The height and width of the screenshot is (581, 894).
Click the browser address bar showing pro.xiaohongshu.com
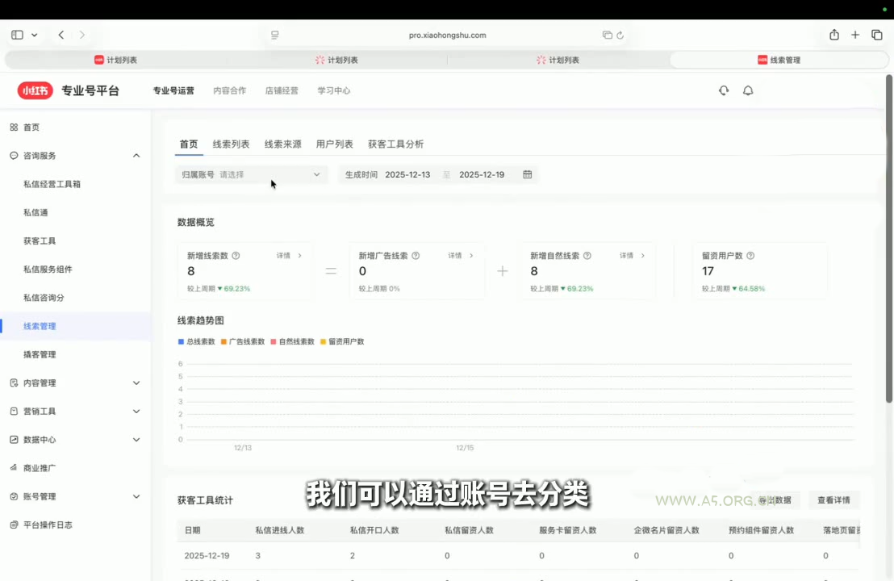[447, 35]
